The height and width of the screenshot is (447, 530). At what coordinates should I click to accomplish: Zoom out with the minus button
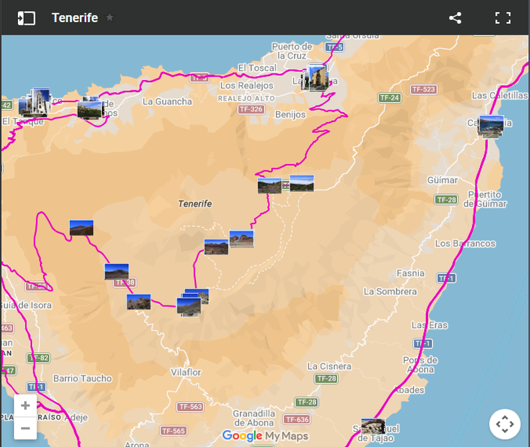25,428
